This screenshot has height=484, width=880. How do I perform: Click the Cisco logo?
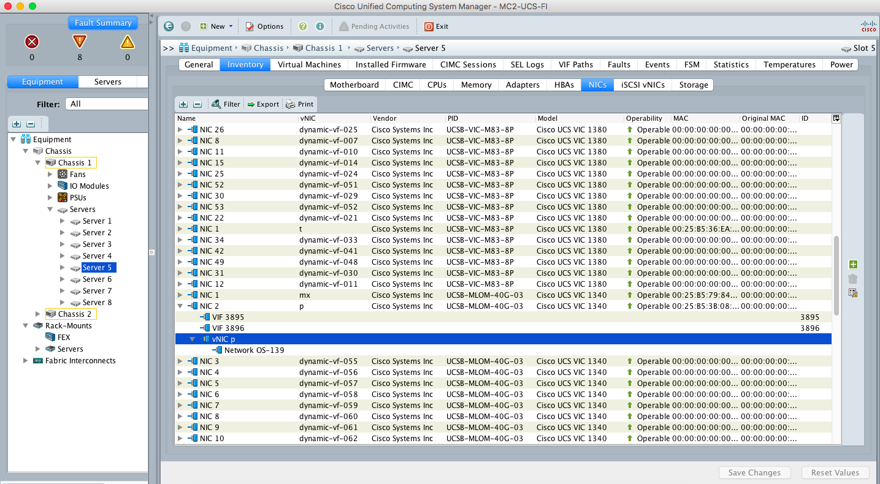(x=869, y=26)
